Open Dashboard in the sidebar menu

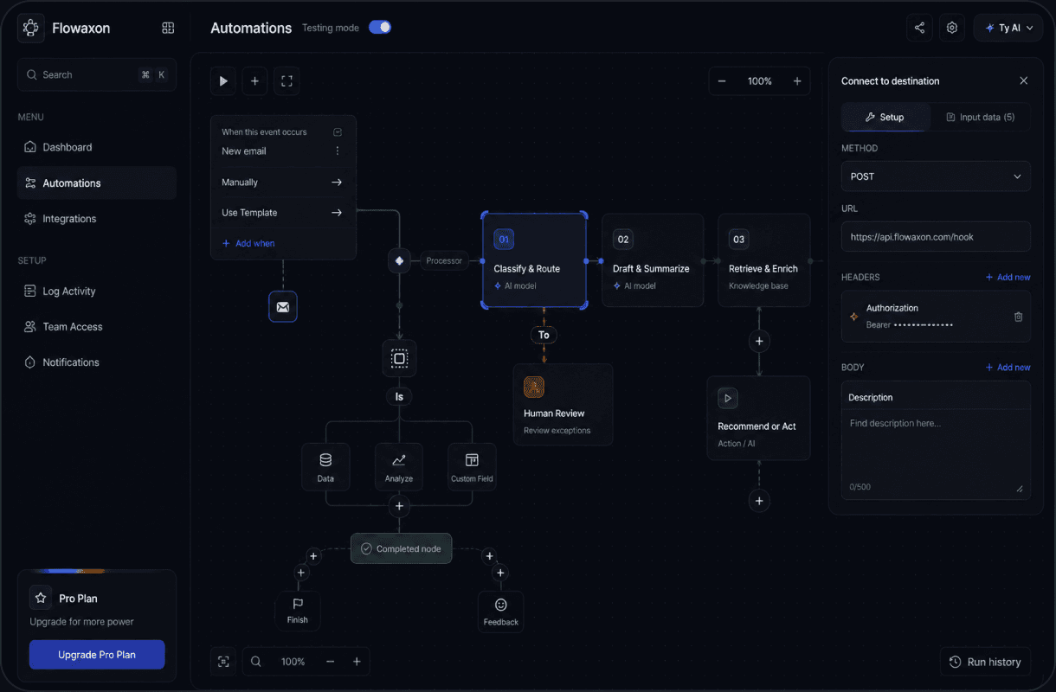coord(97,147)
